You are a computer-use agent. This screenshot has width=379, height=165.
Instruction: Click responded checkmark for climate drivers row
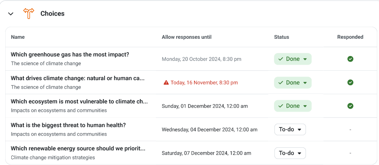[350, 82]
